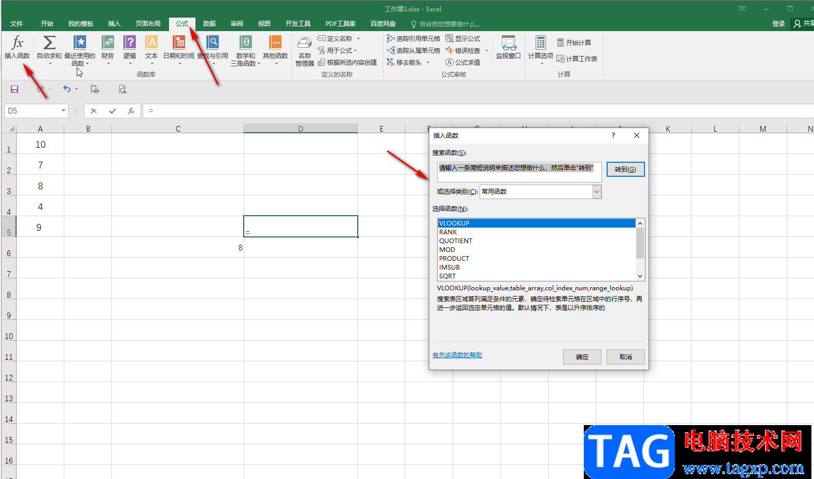Screen dimensions: 814x479
Task: Switch to the Insert ribbon tab
Action: coord(115,24)
